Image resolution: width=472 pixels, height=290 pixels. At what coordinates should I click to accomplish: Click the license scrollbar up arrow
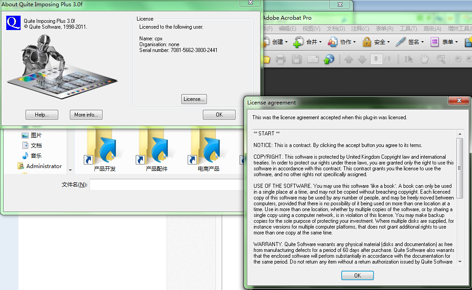(459, 134)
